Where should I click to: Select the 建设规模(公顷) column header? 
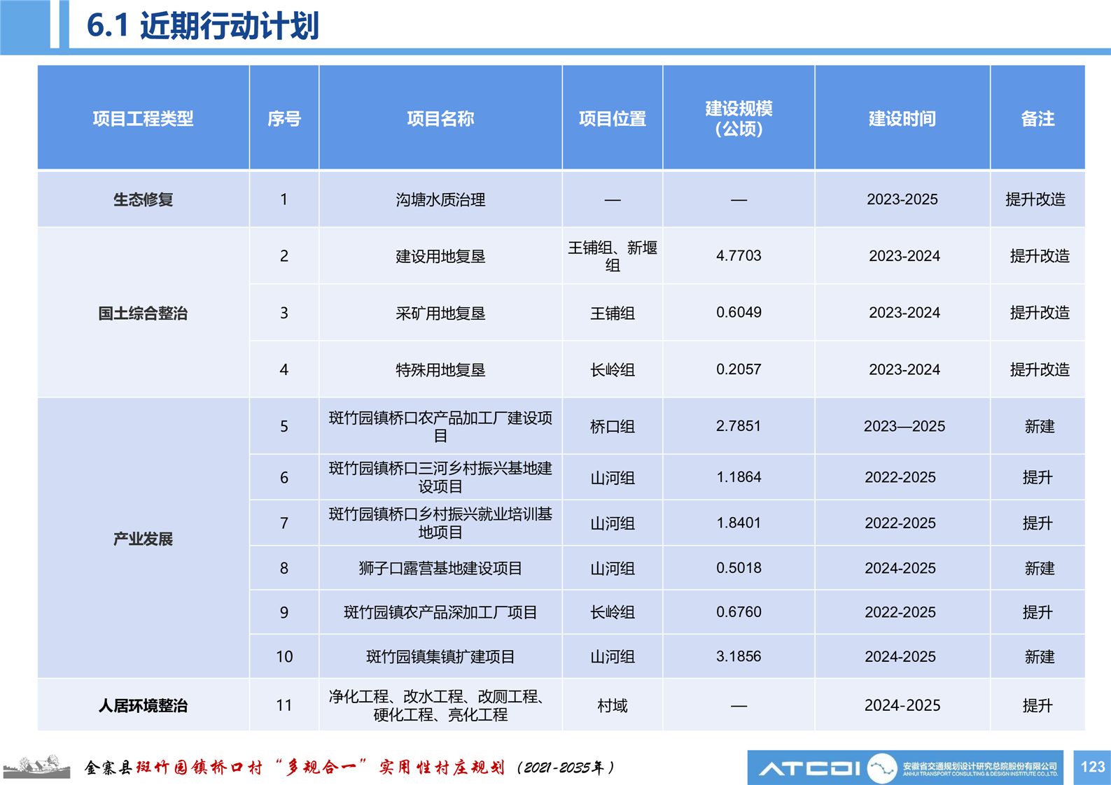tap(739, 118)
